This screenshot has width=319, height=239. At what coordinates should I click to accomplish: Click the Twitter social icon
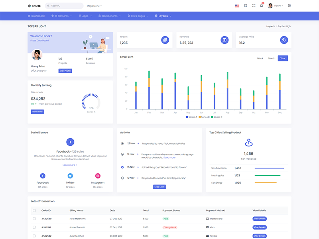70,176
